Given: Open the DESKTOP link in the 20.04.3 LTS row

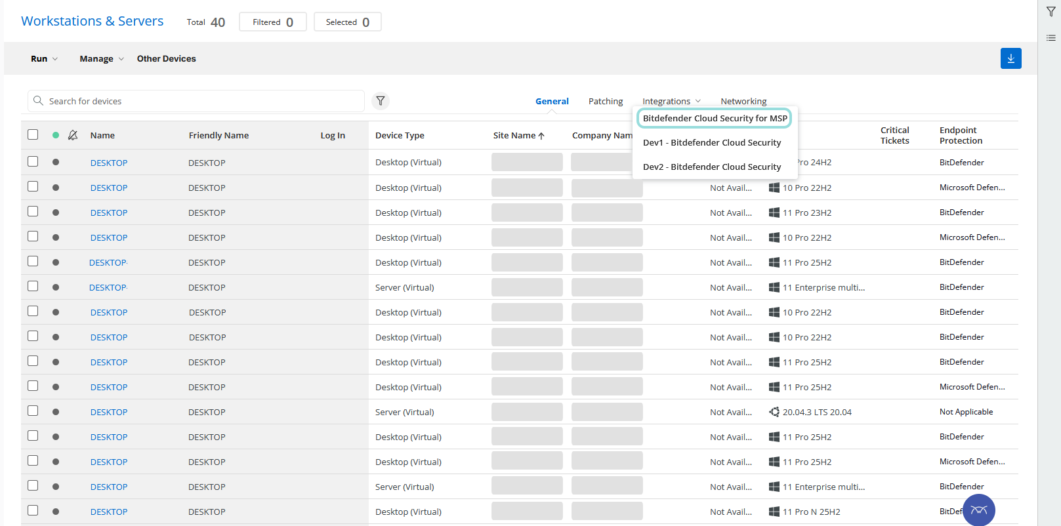Looking at the screenshot, I should tap(109, 412).
